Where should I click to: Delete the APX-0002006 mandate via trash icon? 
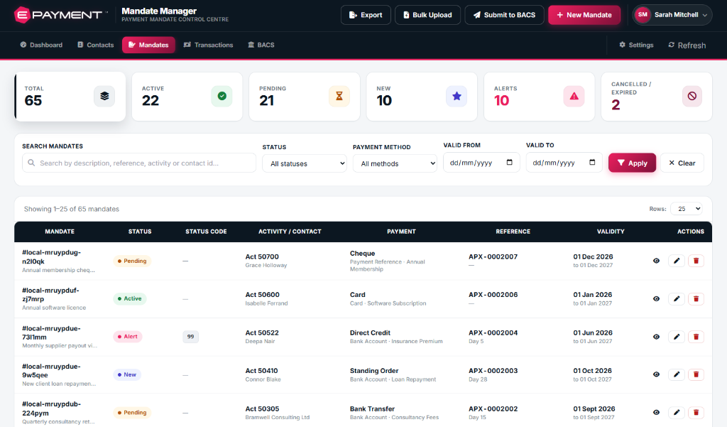tap(696, 299)
